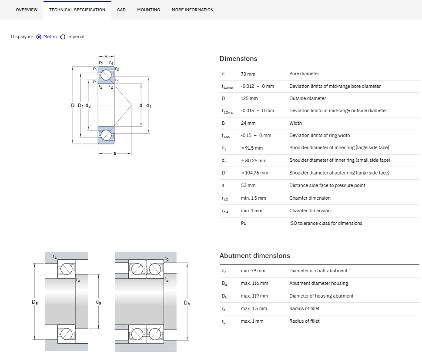Click the P6 tolerance class value
This screenshot has height=358, width=422.
(244, 224)
